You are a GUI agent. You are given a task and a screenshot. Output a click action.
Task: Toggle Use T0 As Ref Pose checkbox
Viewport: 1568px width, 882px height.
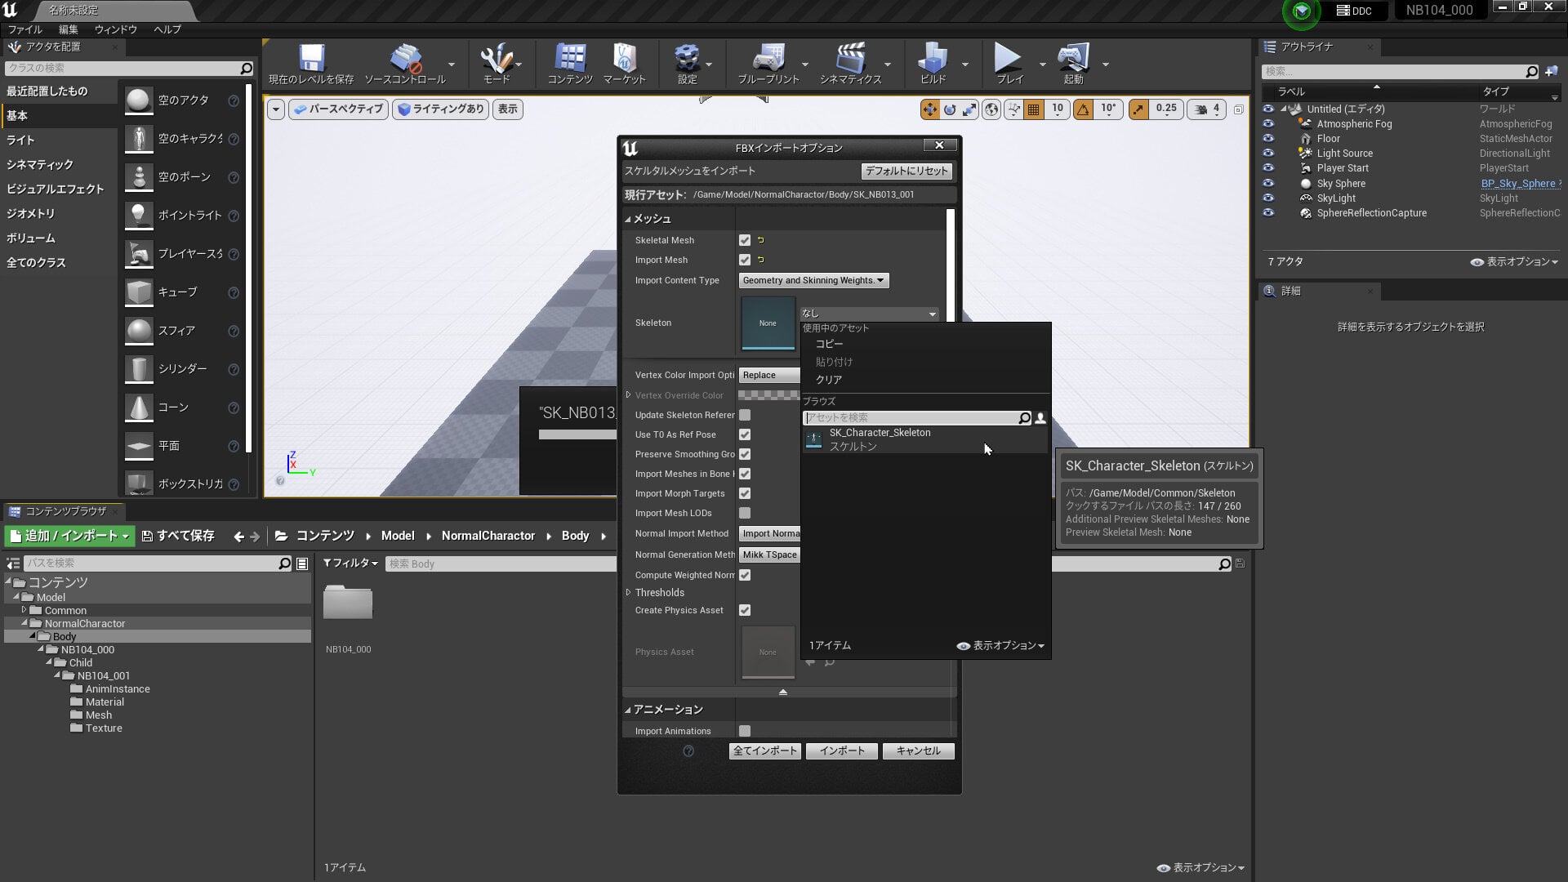point(745,434)
